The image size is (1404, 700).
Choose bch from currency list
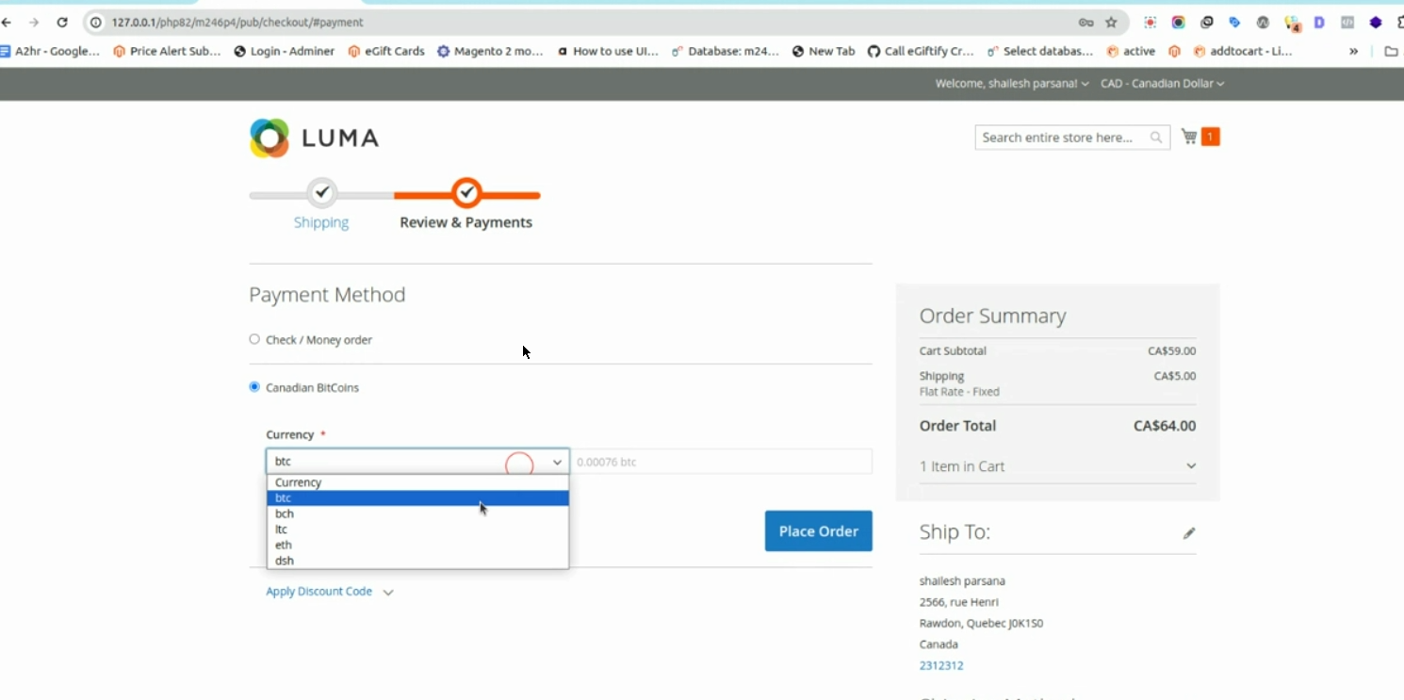click(x=285, y=513)
